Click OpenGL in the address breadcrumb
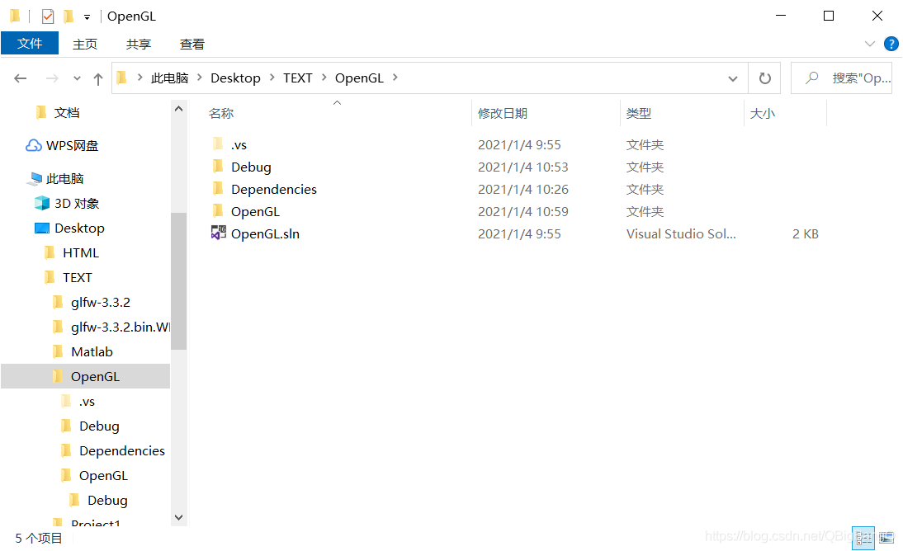This screenshot has width=903, height=551. [x=359, y=78]
